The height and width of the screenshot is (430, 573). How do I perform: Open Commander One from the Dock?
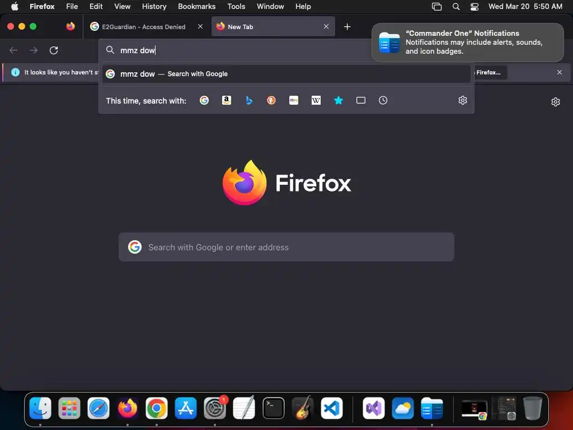(x=432, y=408)
